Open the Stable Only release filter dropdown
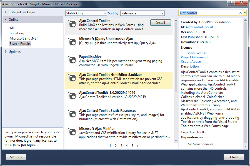250x166 pixels. click(86, 13)
